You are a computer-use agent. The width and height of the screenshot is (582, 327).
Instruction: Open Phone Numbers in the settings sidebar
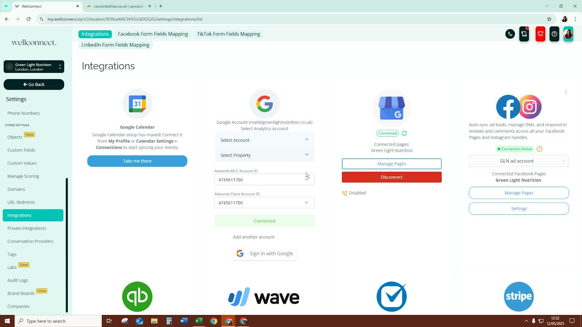[24, 113]
